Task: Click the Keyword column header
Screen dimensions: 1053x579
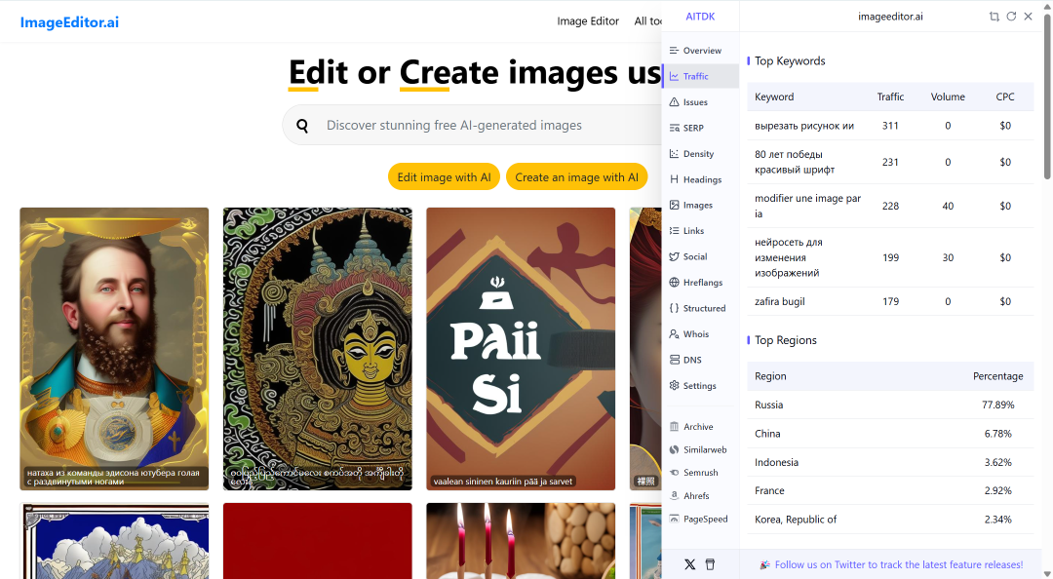Action: (773, 96)
